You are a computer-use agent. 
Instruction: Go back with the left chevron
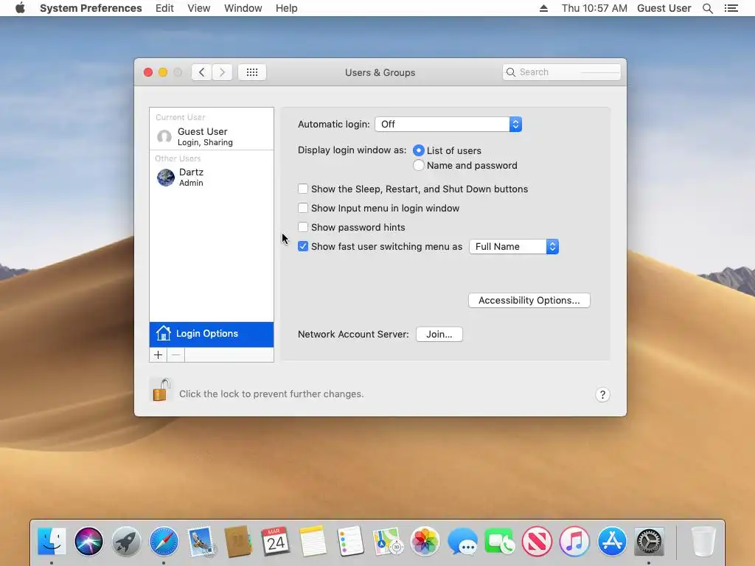tap(201, 72)
